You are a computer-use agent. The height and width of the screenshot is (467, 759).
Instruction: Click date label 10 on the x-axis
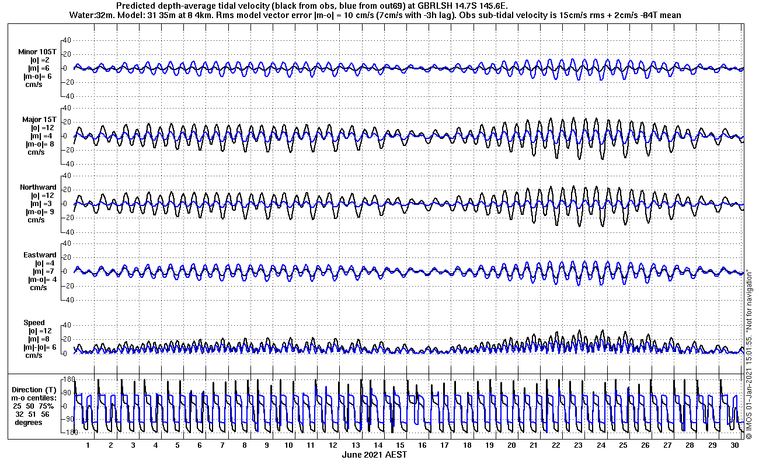(288, 445)
